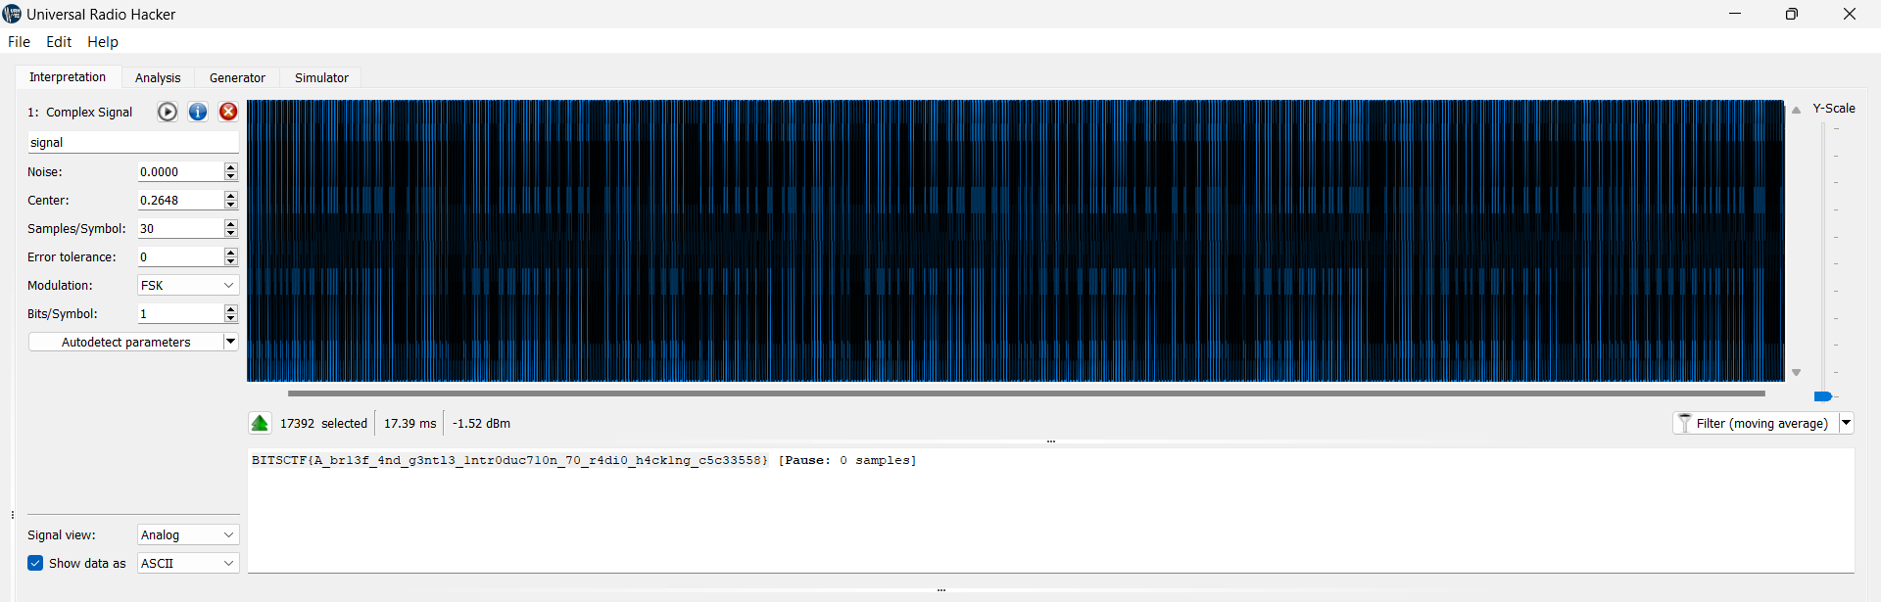Toggle the Show data as checkbox
This screenshot has height=602, width=1881.
[35, 563]
